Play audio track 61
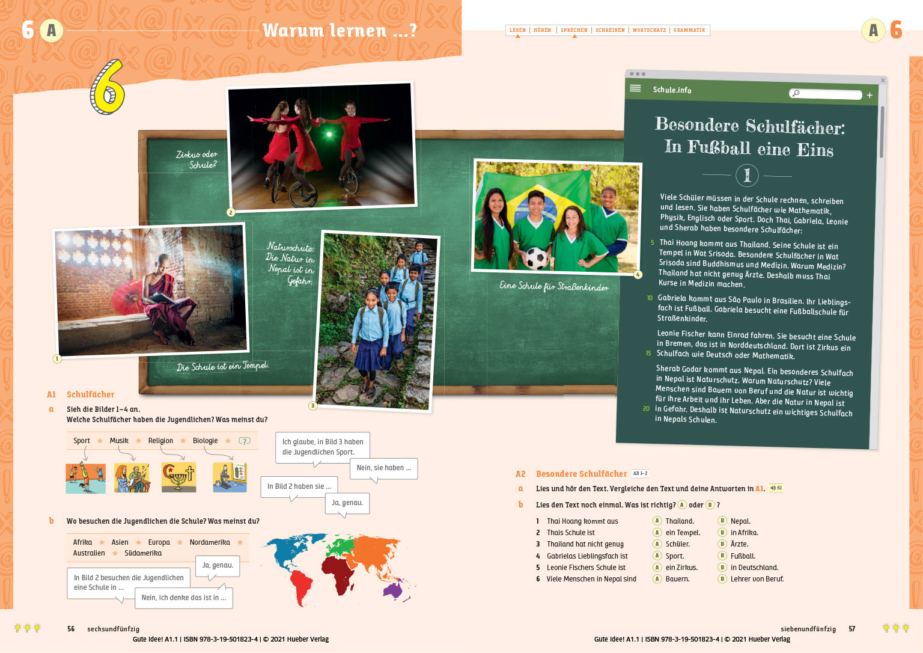This screenshot has width=923, height=653. (x=776, y=488)
